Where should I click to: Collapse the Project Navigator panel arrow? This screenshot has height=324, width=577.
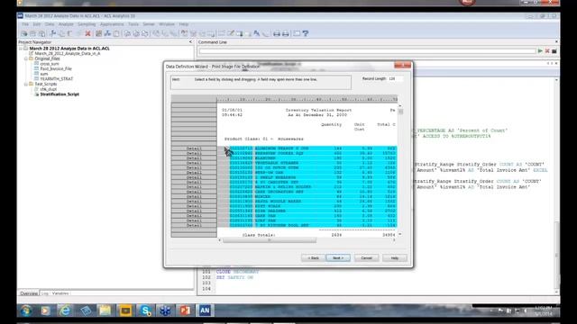pyautogui.click(x=190, y=42)
